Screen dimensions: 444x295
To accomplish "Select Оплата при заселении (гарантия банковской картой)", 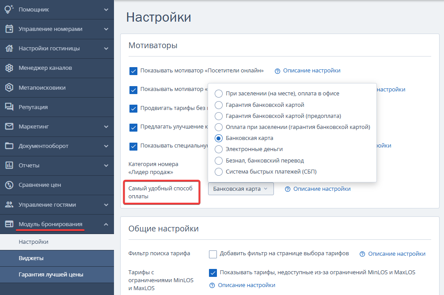I will point(219,127).
